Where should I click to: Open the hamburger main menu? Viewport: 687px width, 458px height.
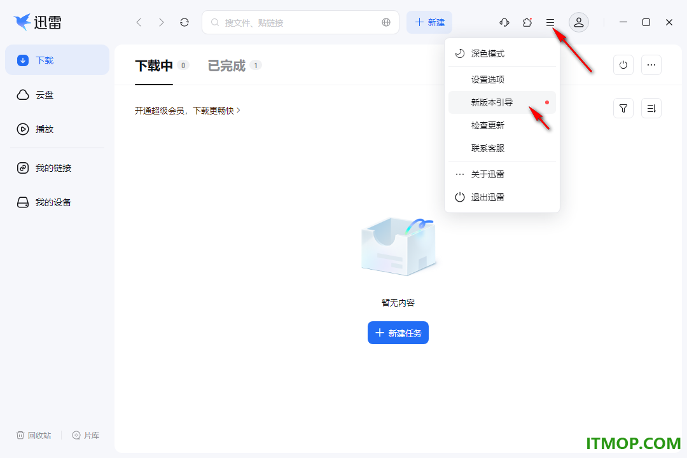coord(550,22)
